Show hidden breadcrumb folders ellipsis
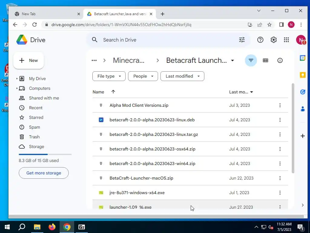 pos(94,60)
